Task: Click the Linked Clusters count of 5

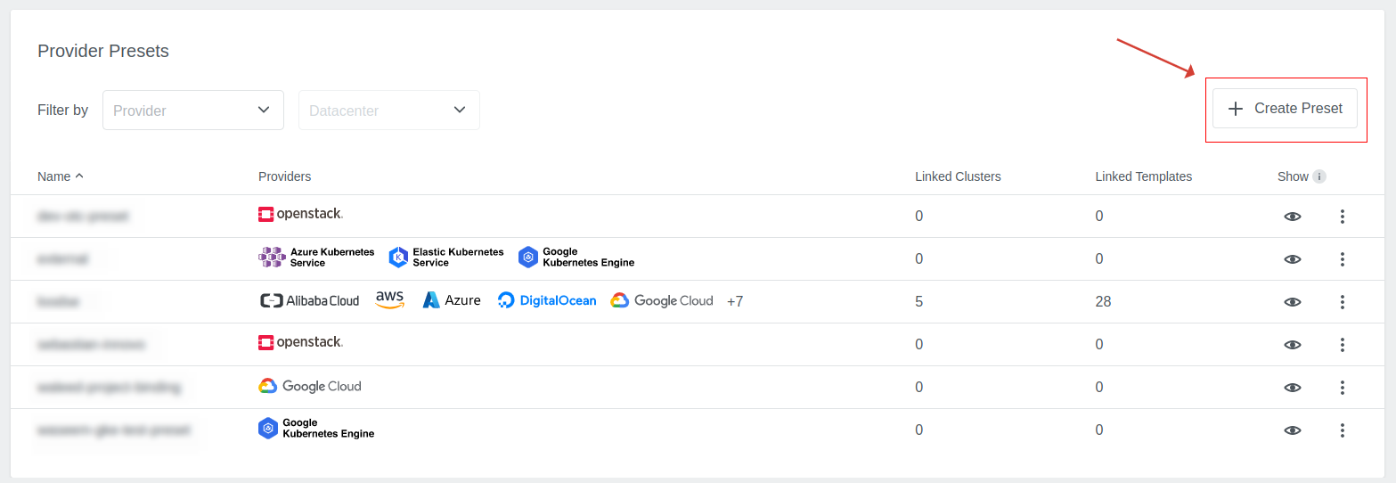Action: 919,302
